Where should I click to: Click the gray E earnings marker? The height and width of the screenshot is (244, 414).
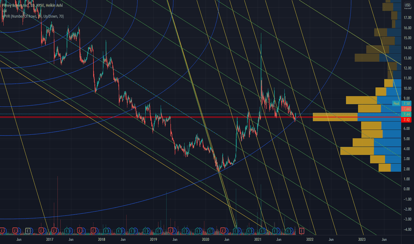click(x=28, y=231)
